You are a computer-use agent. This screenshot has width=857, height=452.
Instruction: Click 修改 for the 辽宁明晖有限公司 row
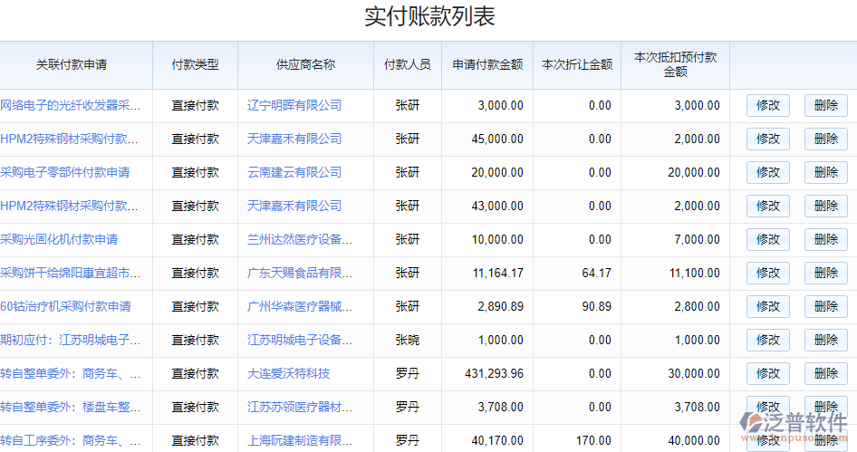point(768,105)
